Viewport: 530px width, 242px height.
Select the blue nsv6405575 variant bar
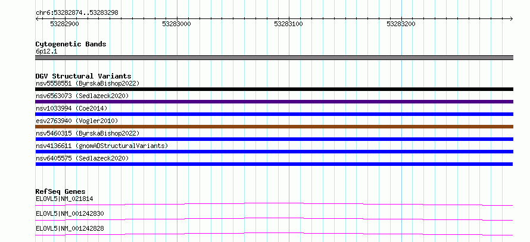pyautogui.click(x=274, y=164)
